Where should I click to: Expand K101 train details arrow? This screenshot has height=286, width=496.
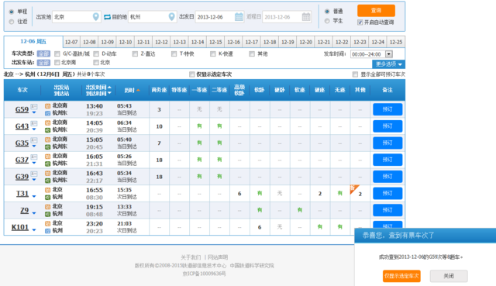tap(34, 230)
